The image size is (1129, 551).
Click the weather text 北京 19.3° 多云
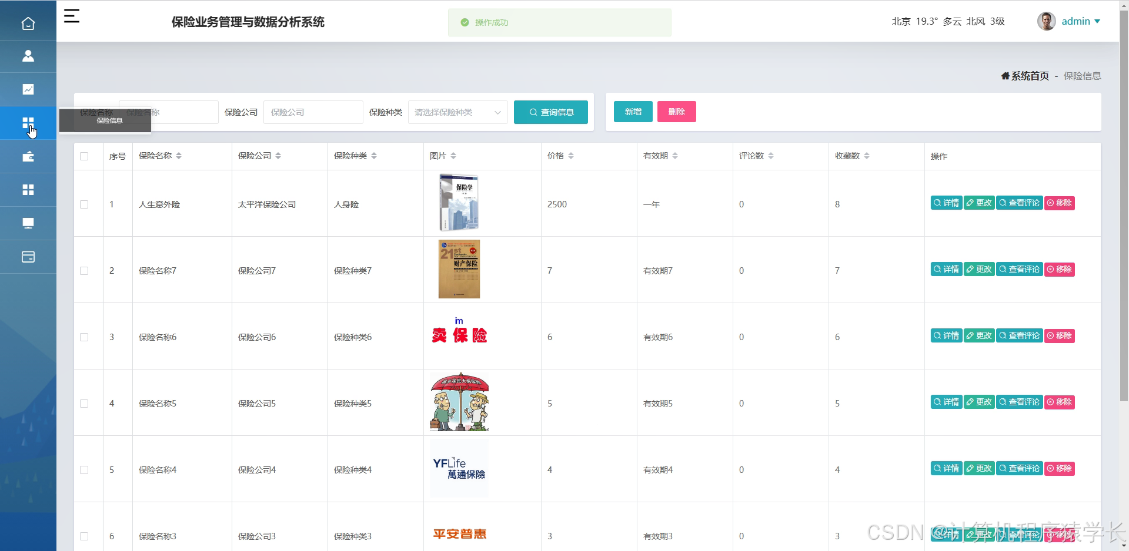point(927,21)
